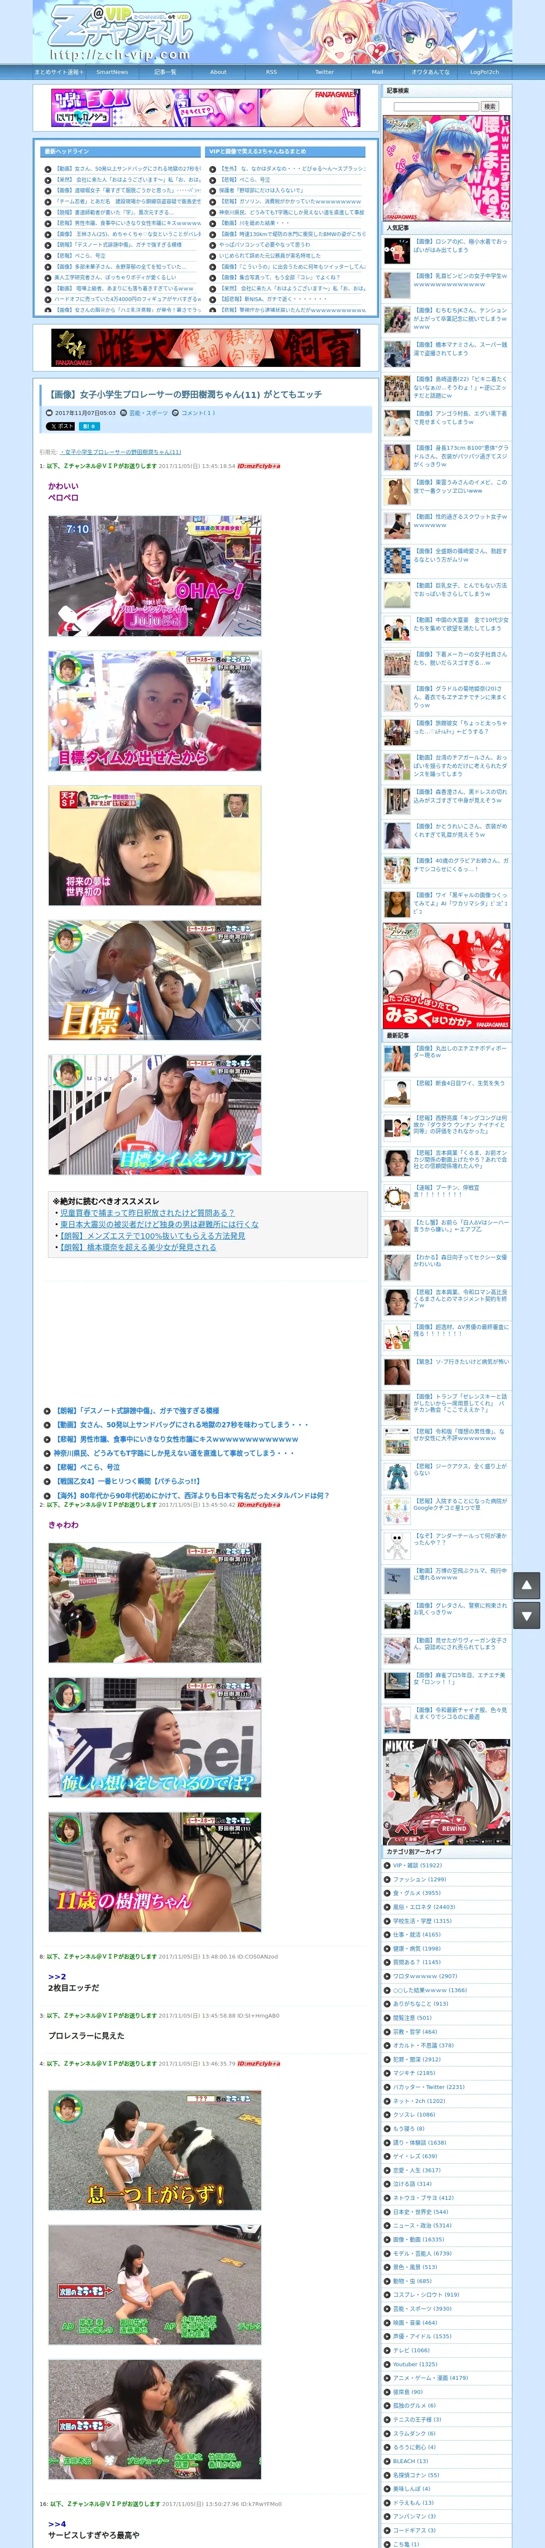This screenshot has width=545, height=2548.
Task: Click the arrow icon beside 恋愛・人生 (3617)
Action: pos(388,2170)
